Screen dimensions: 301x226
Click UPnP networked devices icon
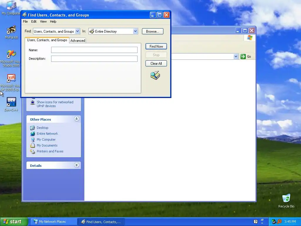pos(33,102)
